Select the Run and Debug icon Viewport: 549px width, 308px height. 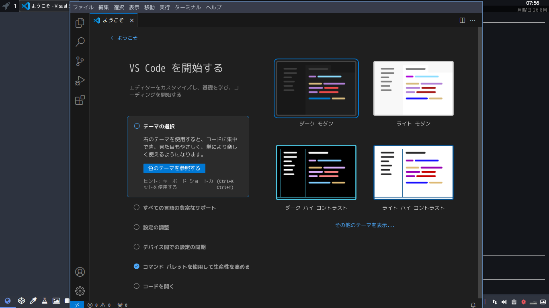coord(79,80)
